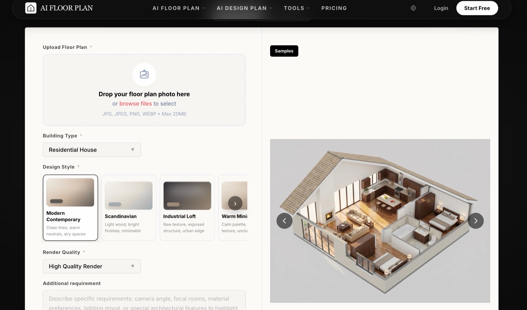Go to previous sample render image
The height and width of the screenshot is (310, 527).
tap(284, 221)
